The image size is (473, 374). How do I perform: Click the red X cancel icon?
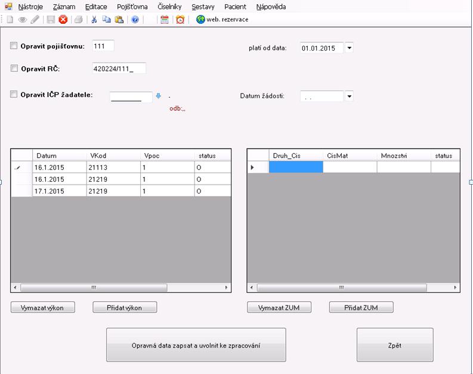click(63, 20)
